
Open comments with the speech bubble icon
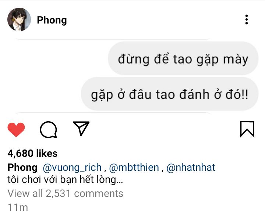click(x=48, y=130)
